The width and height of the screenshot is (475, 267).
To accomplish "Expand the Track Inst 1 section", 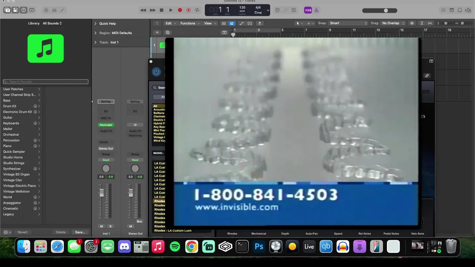I will pyautogui.click(x=95, y=42).
